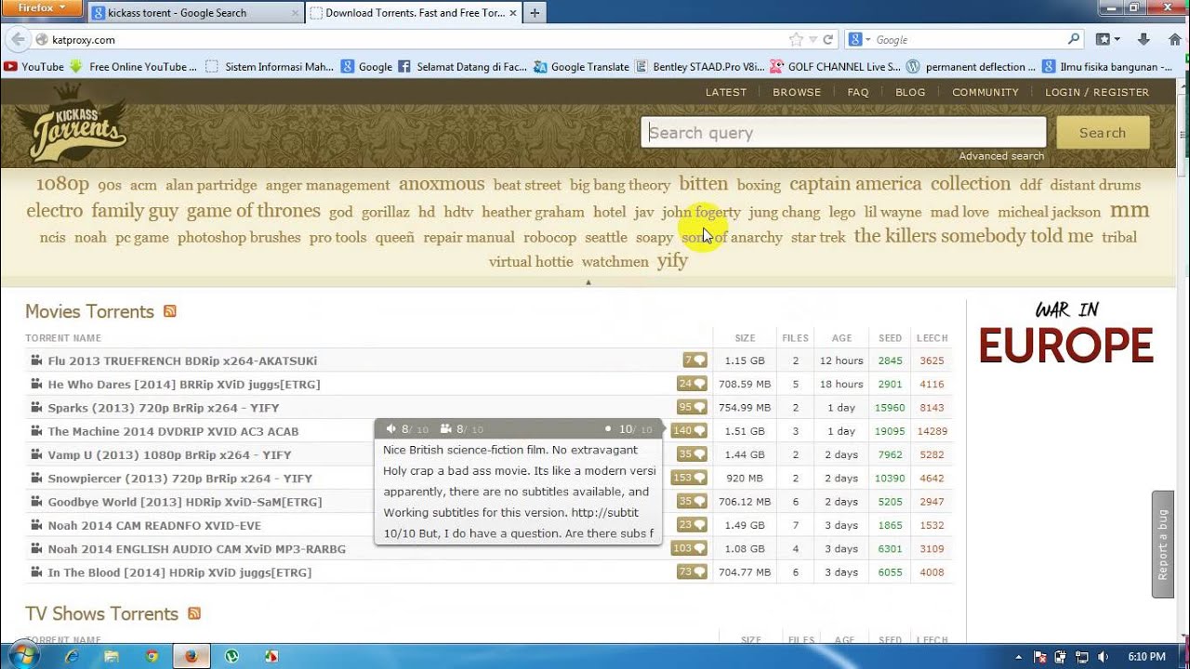Click game of thrones tag
This screenshot has height=669, width=1190.
253,211
